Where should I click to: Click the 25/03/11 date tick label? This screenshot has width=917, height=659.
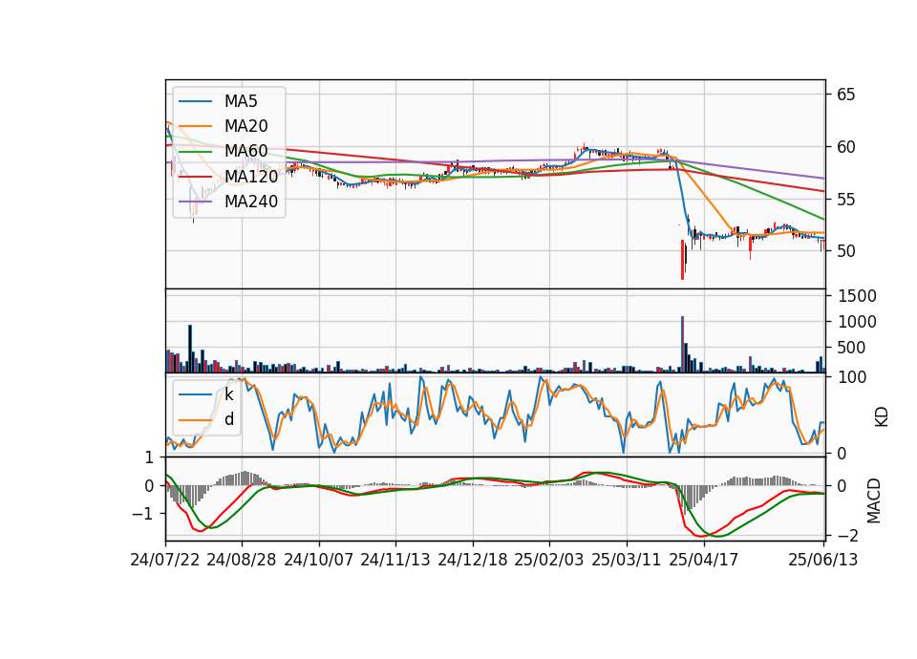627,560
